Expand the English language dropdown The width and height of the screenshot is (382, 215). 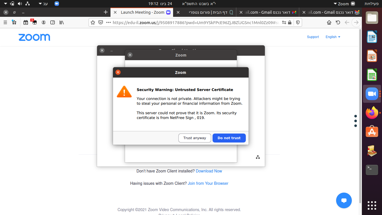click(333, 37)
